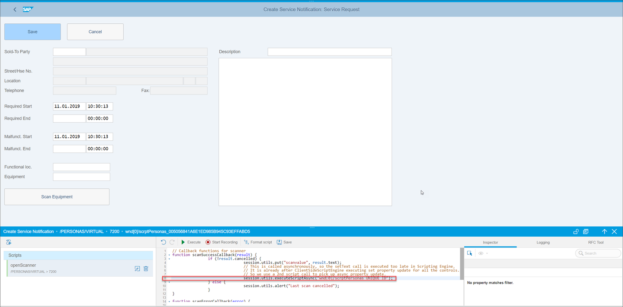623x307 pixels.
Task: Delete the openScanner script
Action: pos(146,269)
